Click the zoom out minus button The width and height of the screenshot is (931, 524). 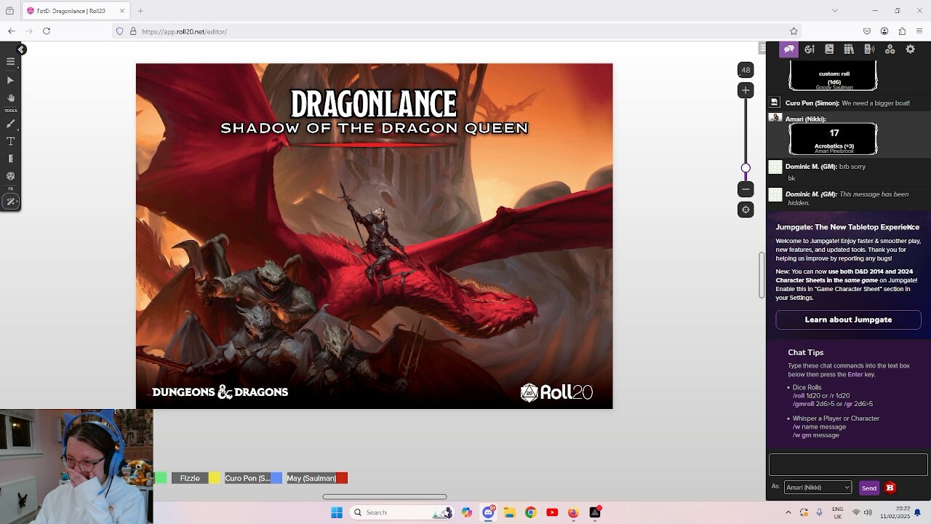point(746,189)
